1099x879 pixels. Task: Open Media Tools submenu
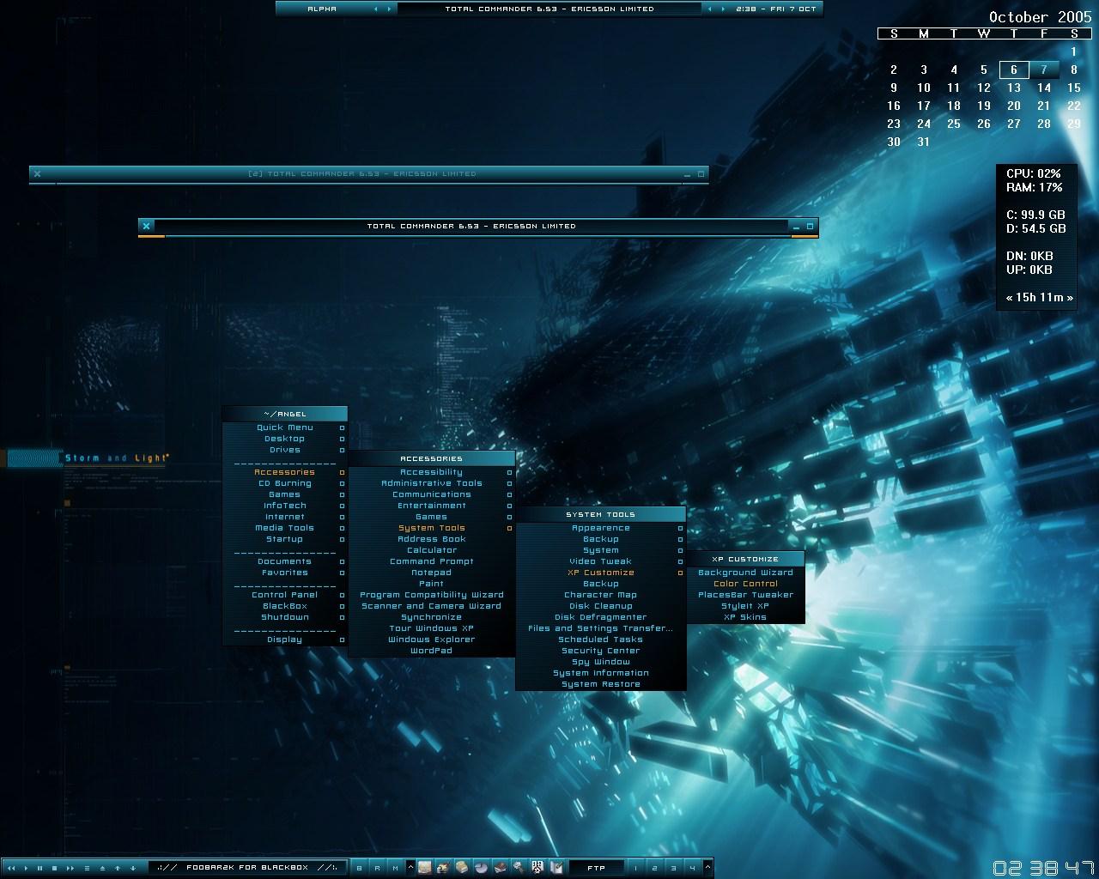(285, 528)
